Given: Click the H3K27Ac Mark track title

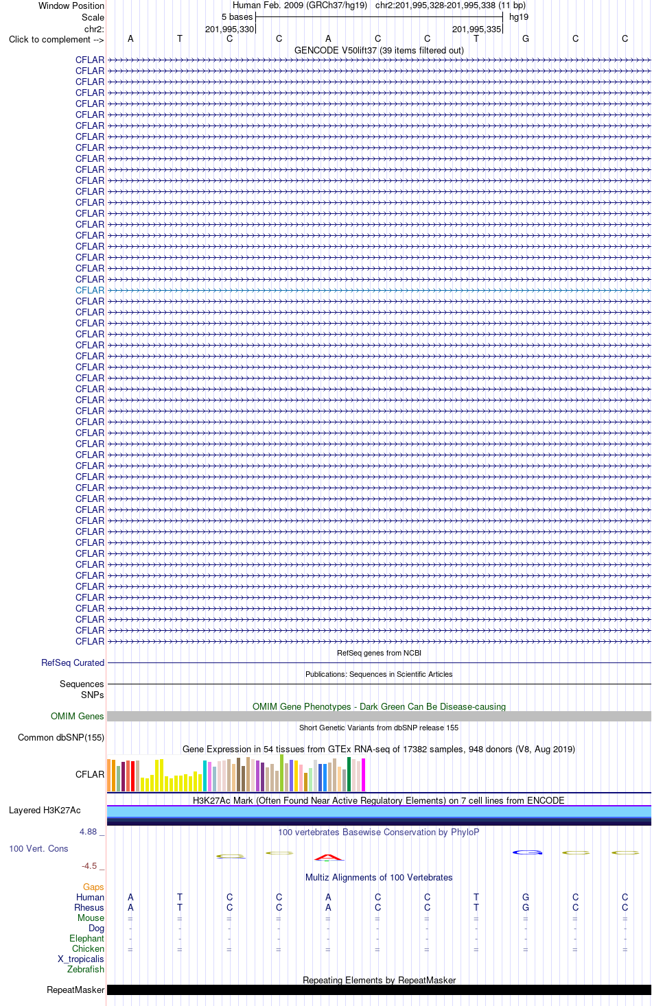Looking at the screenshot, I should [x=379, y=800].
